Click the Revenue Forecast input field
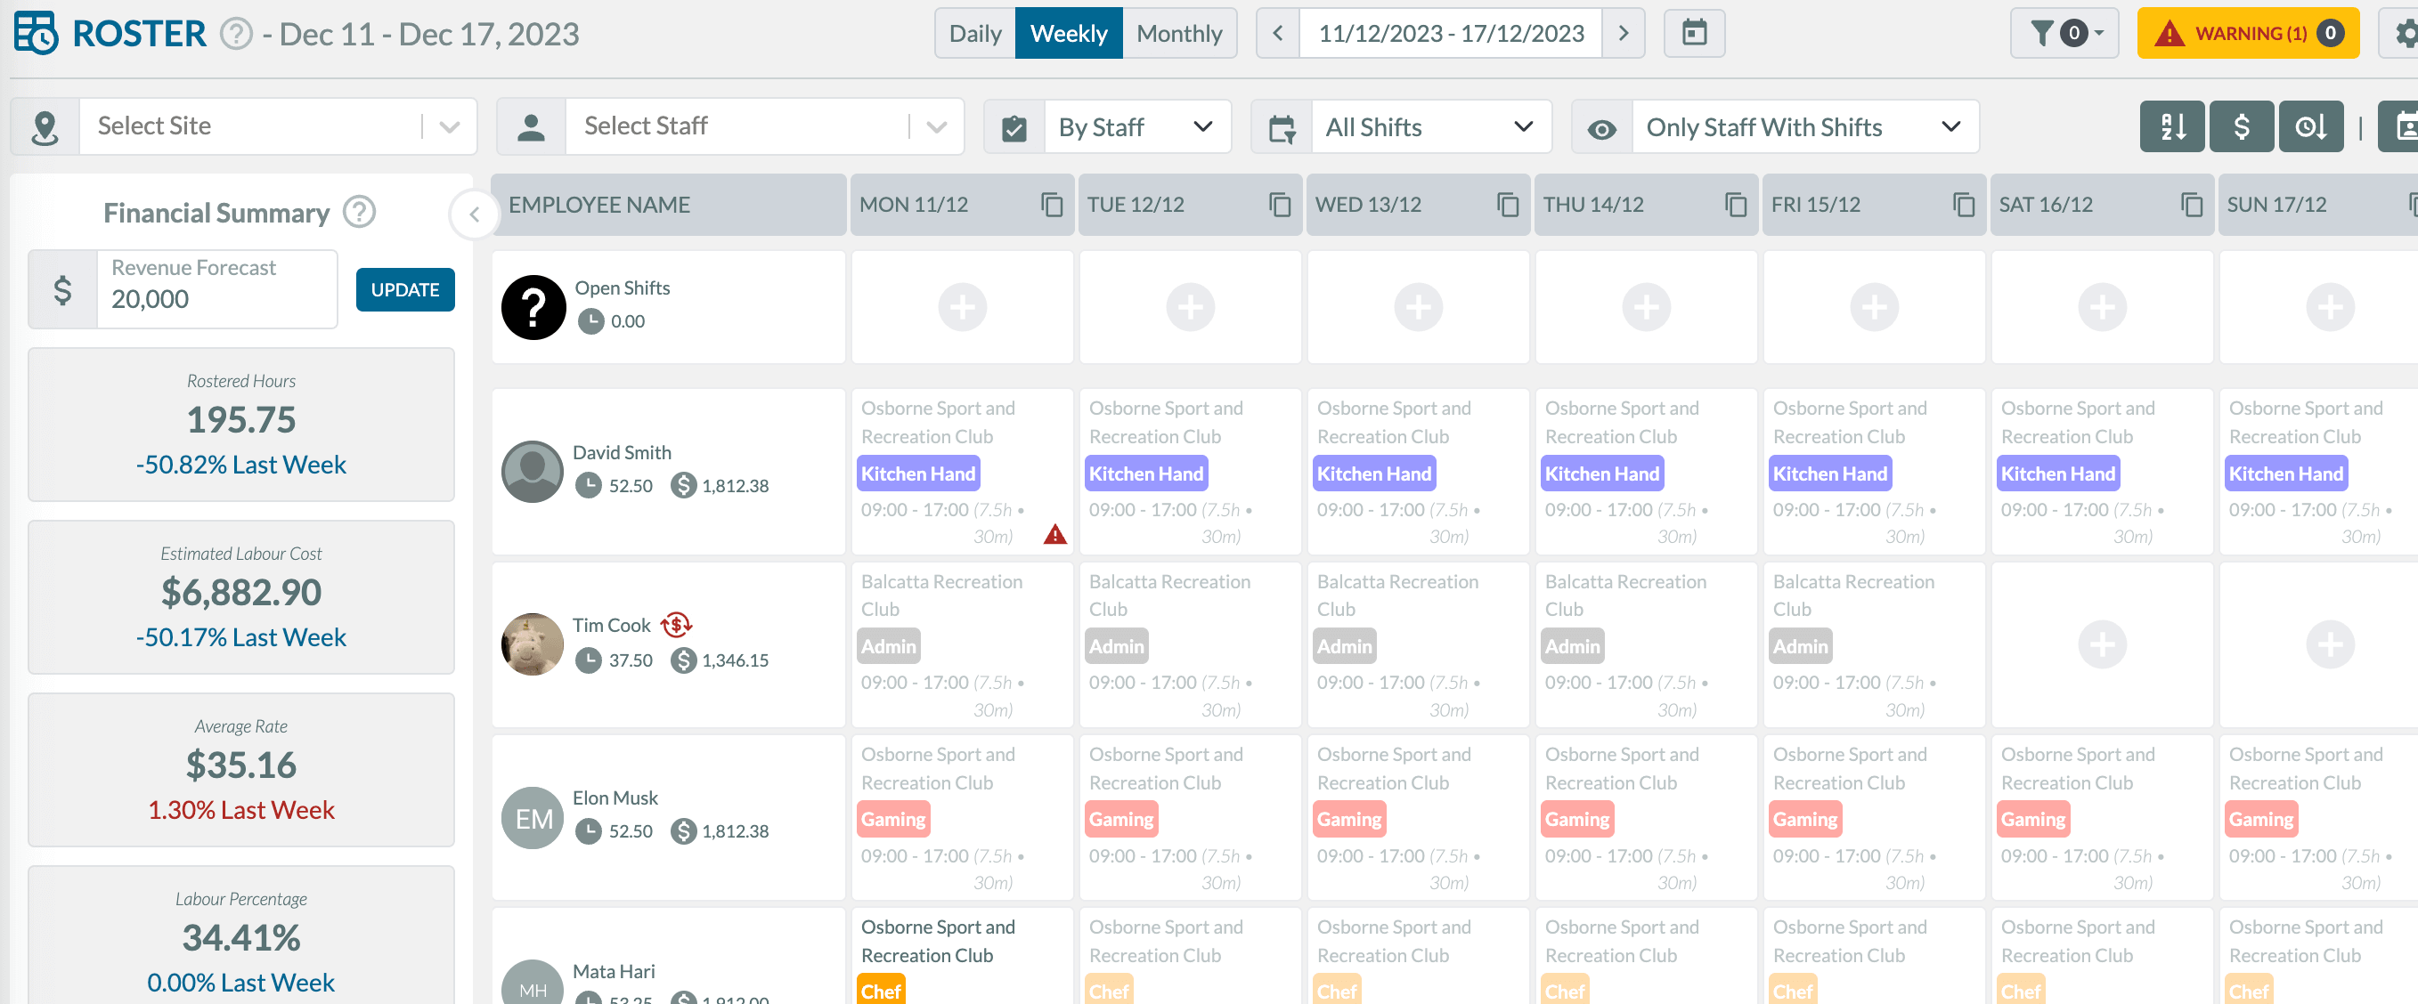2418x1004 pixels. (216, 289)
